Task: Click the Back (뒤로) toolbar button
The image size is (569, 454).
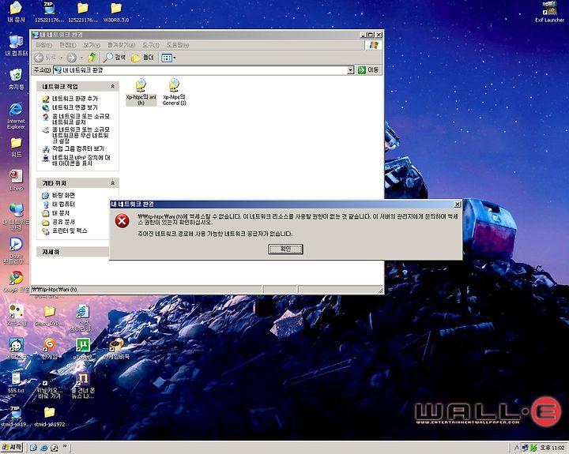Action: [46, 58]
